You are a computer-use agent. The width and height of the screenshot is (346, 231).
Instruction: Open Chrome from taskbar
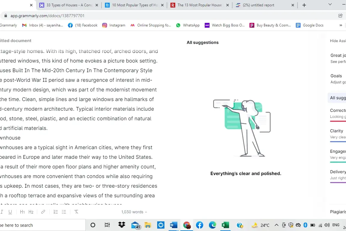[x=187, y=225]
